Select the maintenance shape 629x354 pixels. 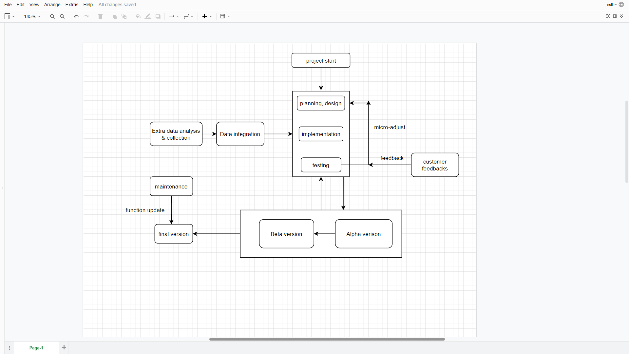pyautogui.click(x=171, y=186)
